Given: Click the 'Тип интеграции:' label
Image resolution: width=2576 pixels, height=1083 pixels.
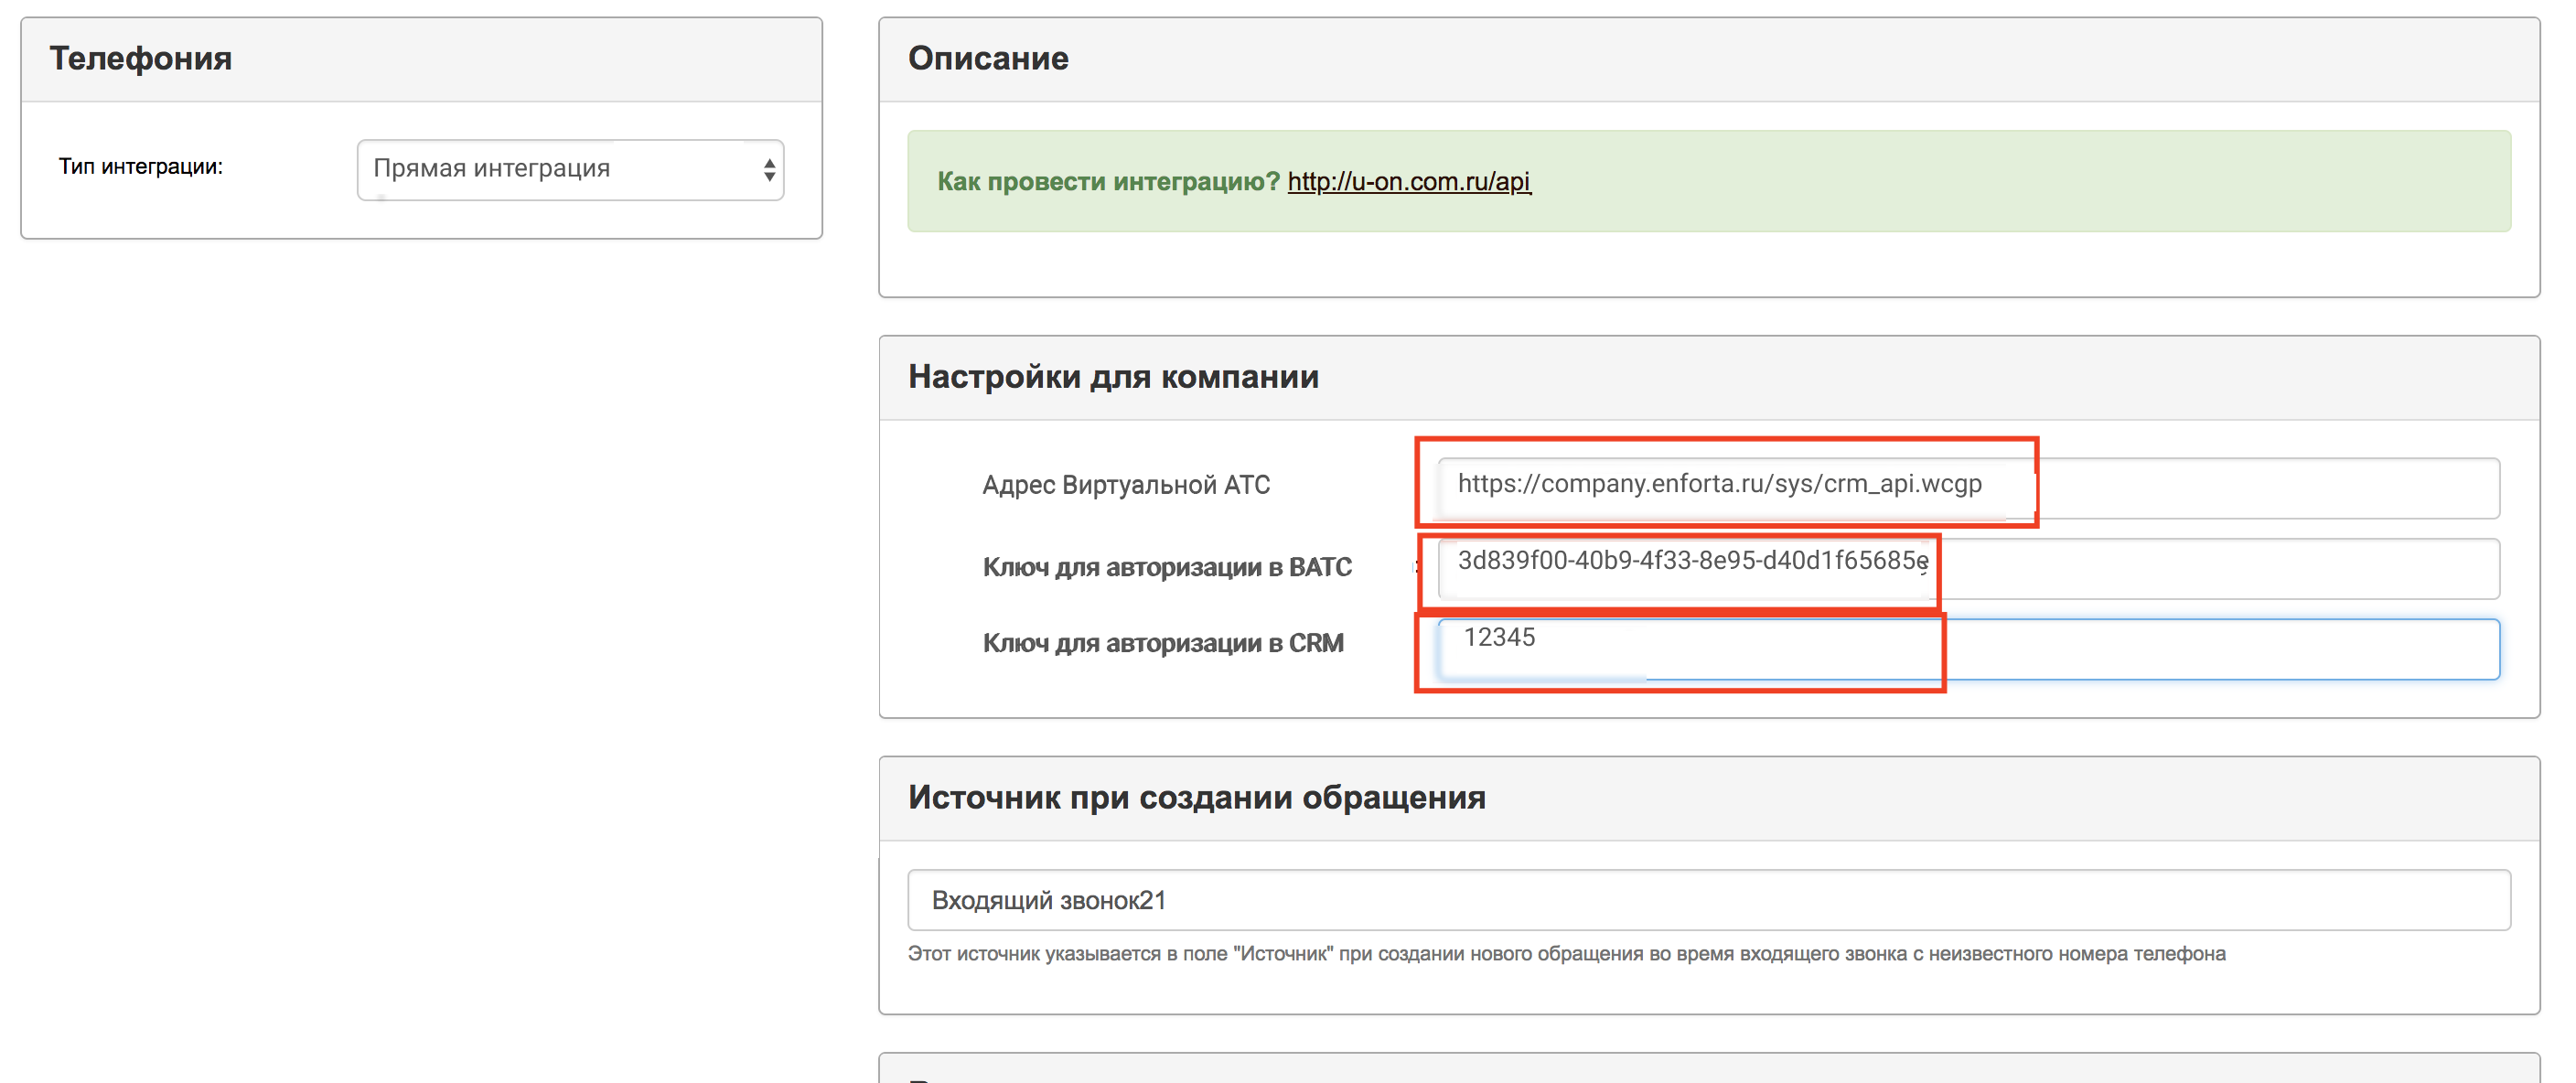Looking at the screenshot, I should (141, 166).
